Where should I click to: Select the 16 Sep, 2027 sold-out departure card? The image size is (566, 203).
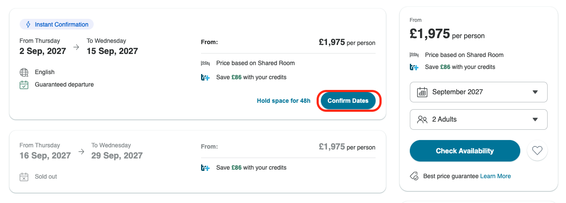point(198,161)
